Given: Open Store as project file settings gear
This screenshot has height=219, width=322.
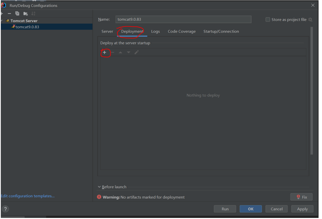Looking at the screenshot, I should click(310, 20).
